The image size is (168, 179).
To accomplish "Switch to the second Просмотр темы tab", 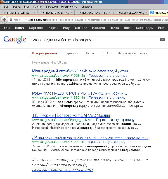I will [x=93, y=13].
